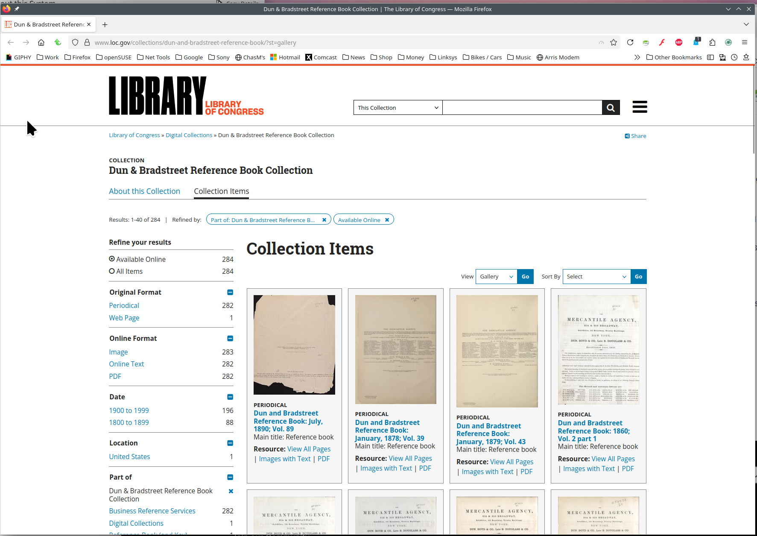Switch to the Collection Items tab
The height and width of the screenshot is (536, 757).
(222, 191)
